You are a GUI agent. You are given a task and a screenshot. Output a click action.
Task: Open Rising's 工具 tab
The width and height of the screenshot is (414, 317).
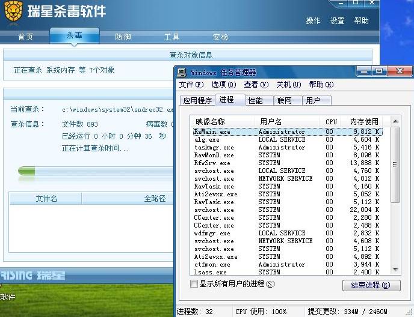[x=171, y=37]
